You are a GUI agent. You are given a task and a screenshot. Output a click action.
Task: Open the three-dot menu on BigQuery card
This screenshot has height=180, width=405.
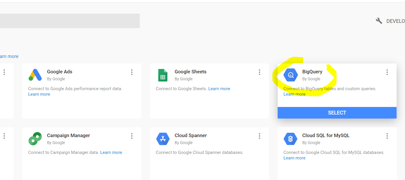tap(387, 72)
